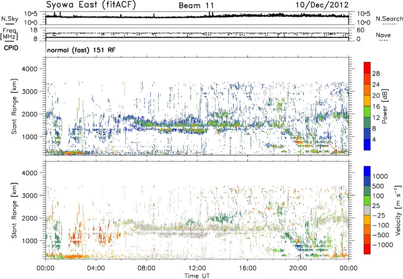The image size is (403, 279).
Task: Select the "CPID" row label
Action: [11, 48]
